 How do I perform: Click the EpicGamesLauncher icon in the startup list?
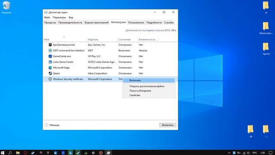(50, 45)
